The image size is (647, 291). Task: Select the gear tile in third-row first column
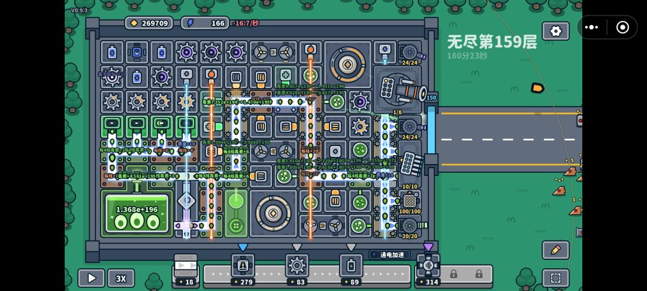click(x=112, y=102)
